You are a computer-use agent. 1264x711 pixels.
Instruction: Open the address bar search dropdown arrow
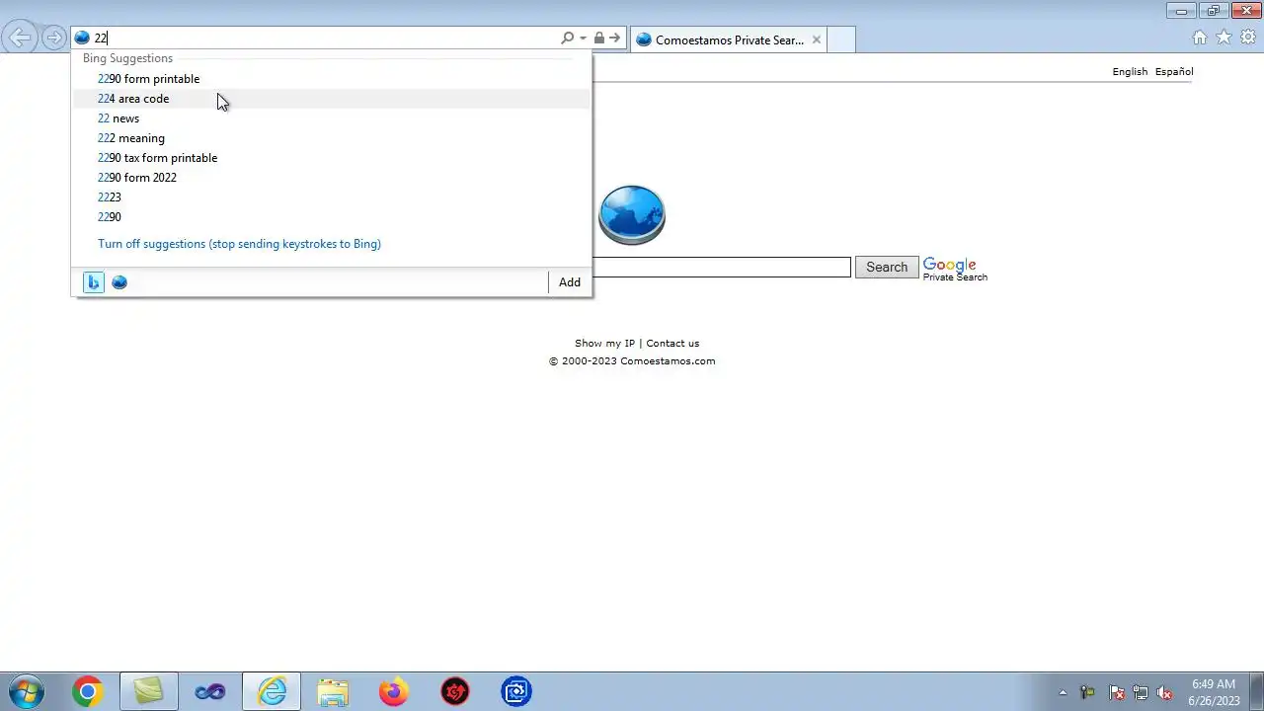[x=583, y=39]
